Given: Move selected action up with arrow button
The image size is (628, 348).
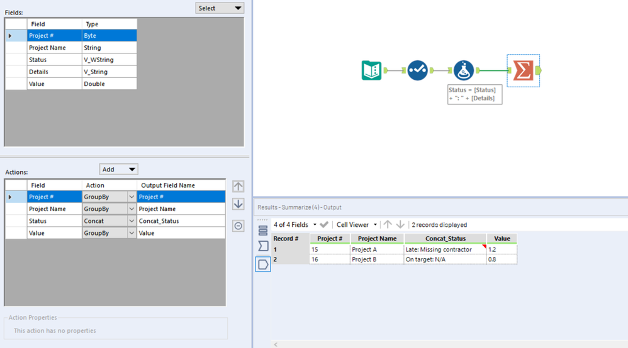Looking at the screenshot, I should coord(238,187).
